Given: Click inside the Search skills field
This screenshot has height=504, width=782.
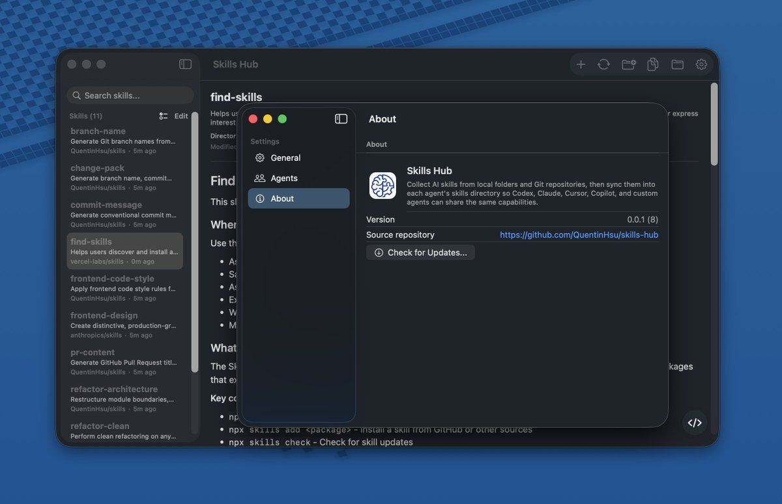Looking at the screenshot, I should pos(130,96).
